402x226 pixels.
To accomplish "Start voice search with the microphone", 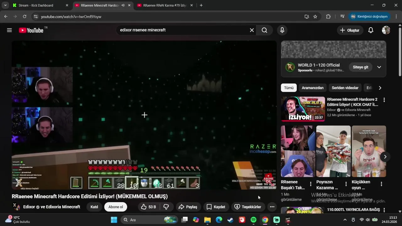I will [282, 30].
